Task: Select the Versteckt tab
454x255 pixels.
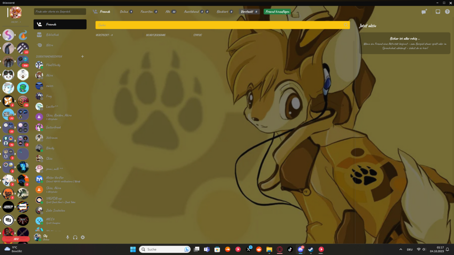Action: click(x=249, y=12)
